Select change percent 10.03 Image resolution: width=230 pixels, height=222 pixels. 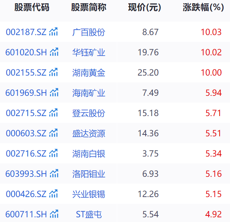pyautogui.click(x=211, y=32)
